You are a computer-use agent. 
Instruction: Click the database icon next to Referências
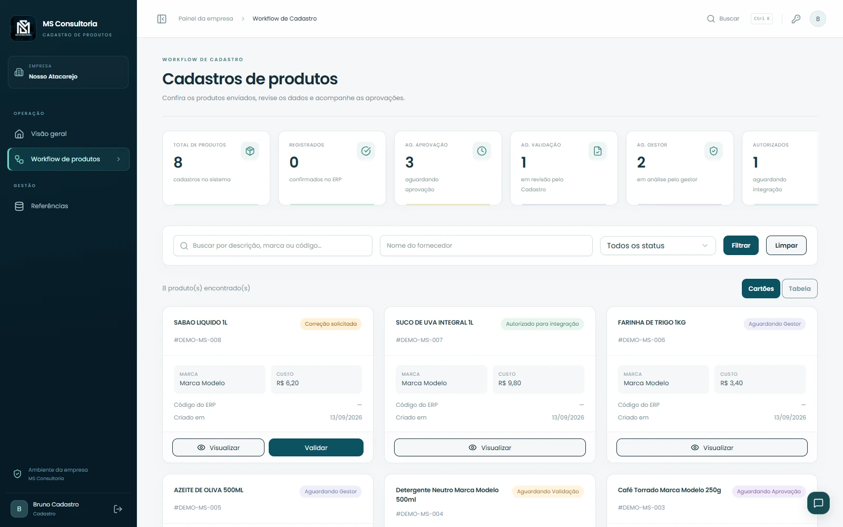pyautogui.click(x=19, y=206)
